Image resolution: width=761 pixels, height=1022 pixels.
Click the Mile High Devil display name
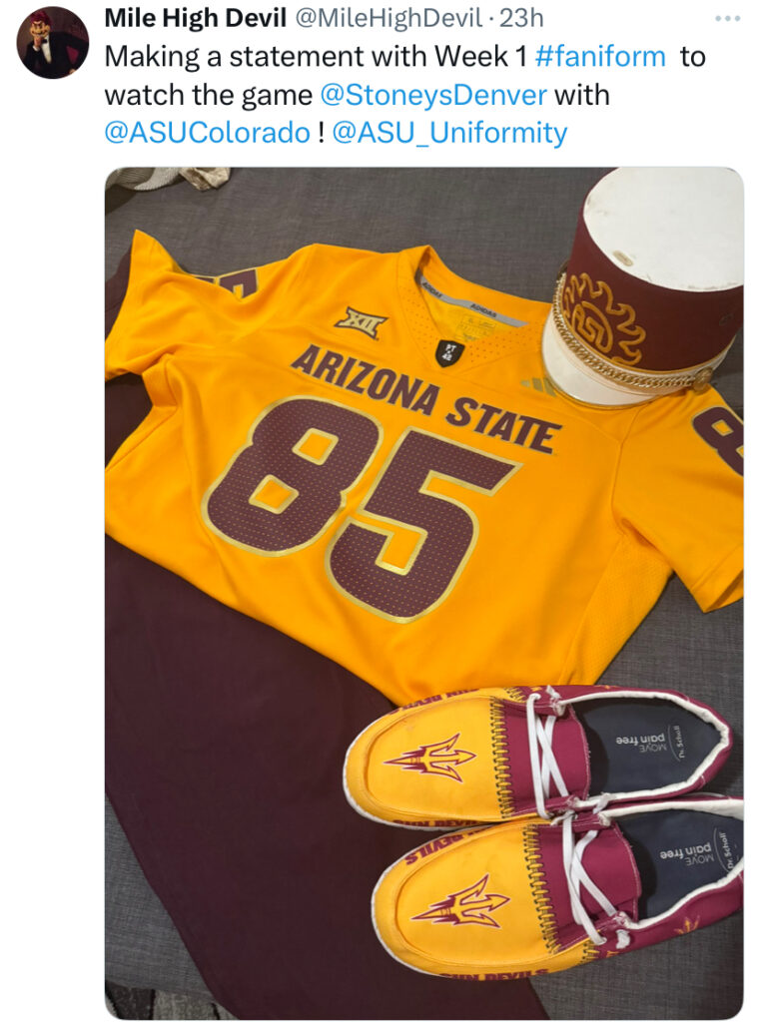click(195, 18)
